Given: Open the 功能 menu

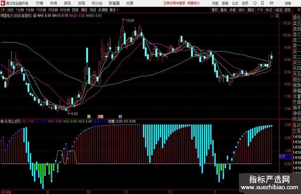Looking at the screenshot, I should tap(215, 3).
